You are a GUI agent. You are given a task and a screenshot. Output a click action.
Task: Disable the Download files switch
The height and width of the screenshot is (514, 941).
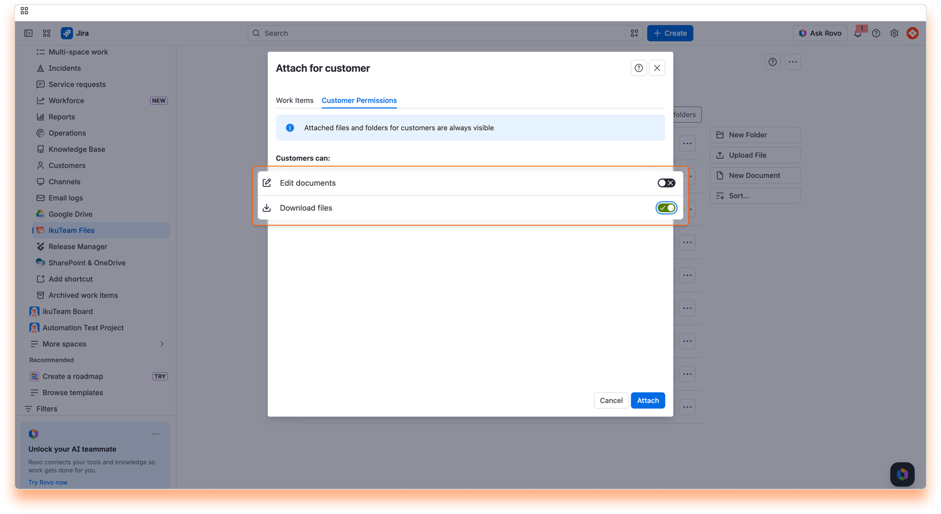[x=666, y=208]
